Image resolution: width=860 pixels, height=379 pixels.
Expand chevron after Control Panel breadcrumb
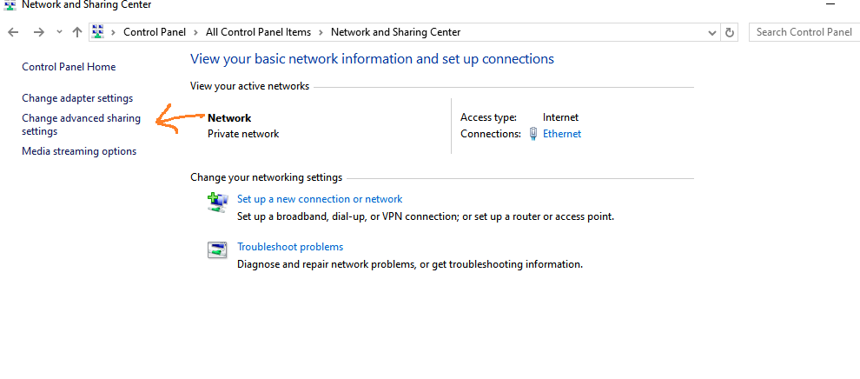(x=195, y=32)
